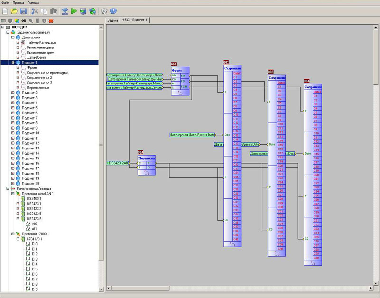Expand the Таймер-Календарь tree node

18,42
